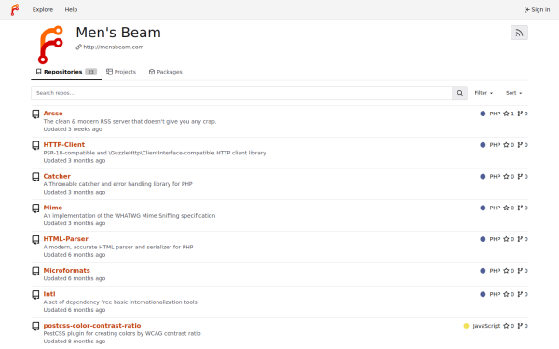This screenshot has height=349, width=559.
Task: Switch to the Packages tab
Action: coord(166,72)
